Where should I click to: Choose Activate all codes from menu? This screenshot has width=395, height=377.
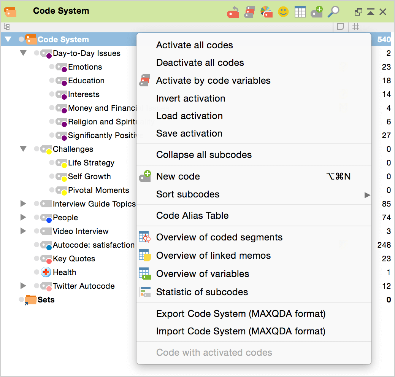[x=194, y=45]
